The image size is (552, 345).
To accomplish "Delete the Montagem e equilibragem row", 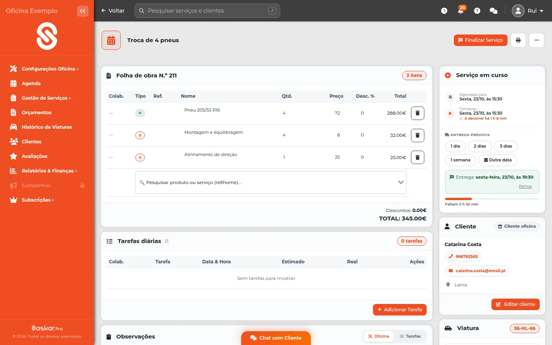I will (417, 135).
